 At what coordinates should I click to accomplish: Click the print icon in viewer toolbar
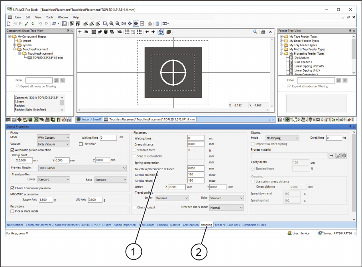[x=263, y=32]
